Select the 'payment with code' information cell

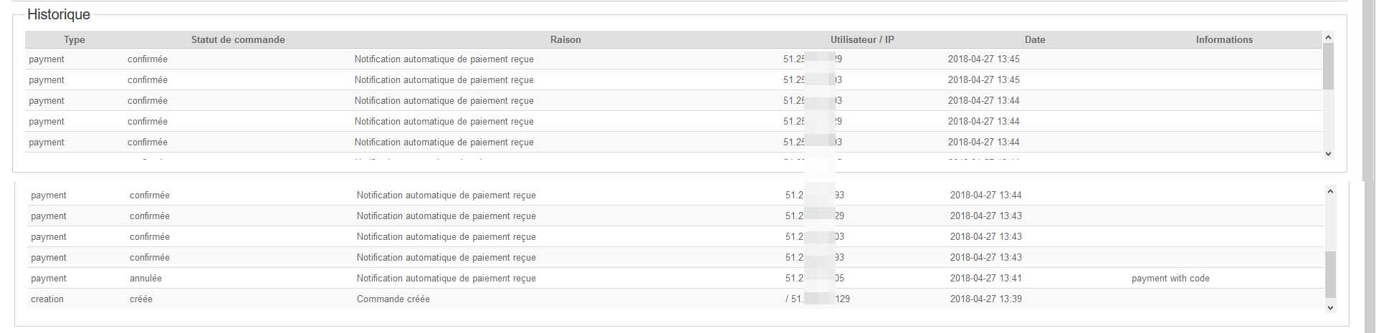pos(1170,279)
